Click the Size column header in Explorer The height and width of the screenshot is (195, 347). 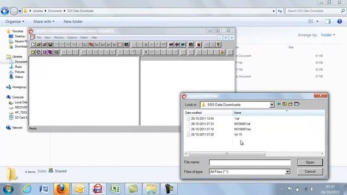coord(291,47)
